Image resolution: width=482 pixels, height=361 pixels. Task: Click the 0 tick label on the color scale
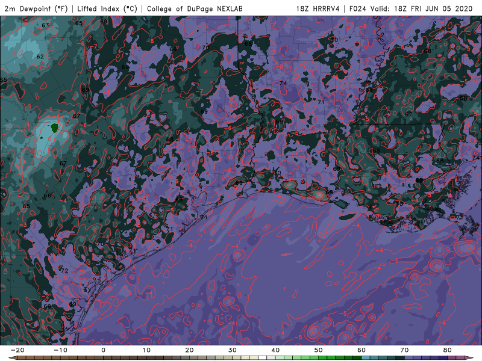103,350
